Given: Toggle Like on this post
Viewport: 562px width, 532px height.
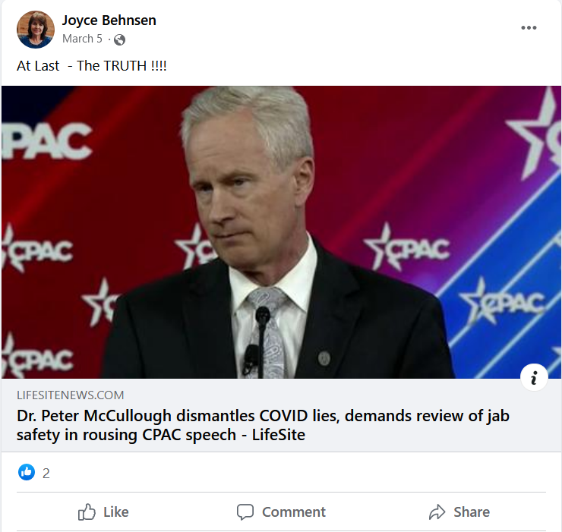Looking at the screenshot, I should click(104, 512).
